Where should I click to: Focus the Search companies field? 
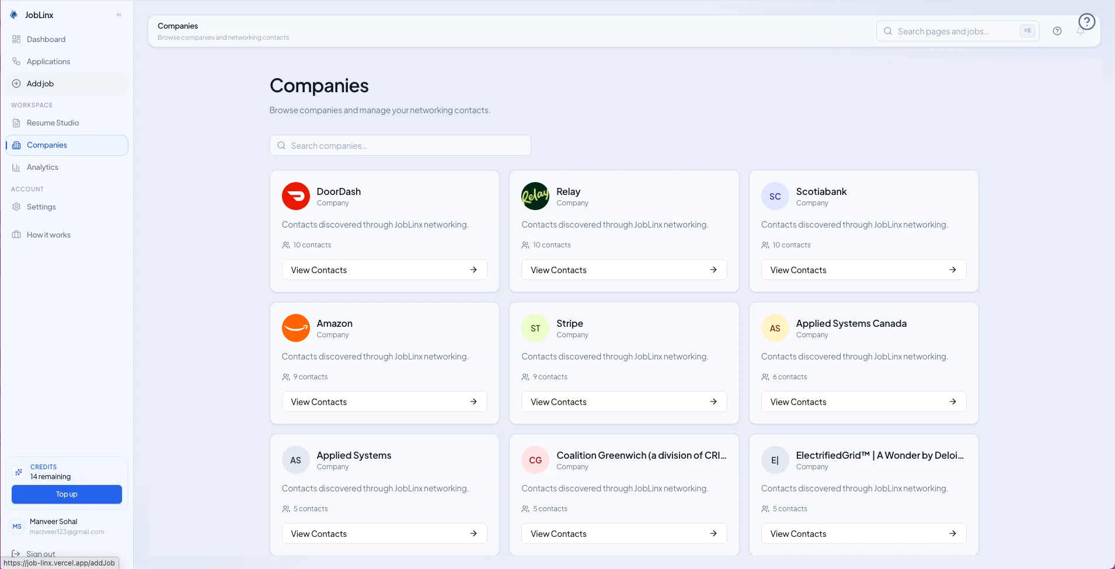[x=400, y=145]
